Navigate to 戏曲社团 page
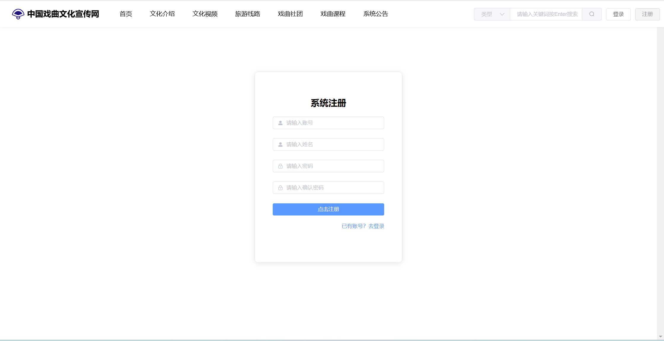 click(290, 14)
